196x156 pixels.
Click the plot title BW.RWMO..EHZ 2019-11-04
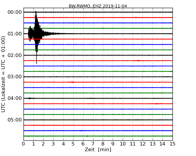(98, 6)
